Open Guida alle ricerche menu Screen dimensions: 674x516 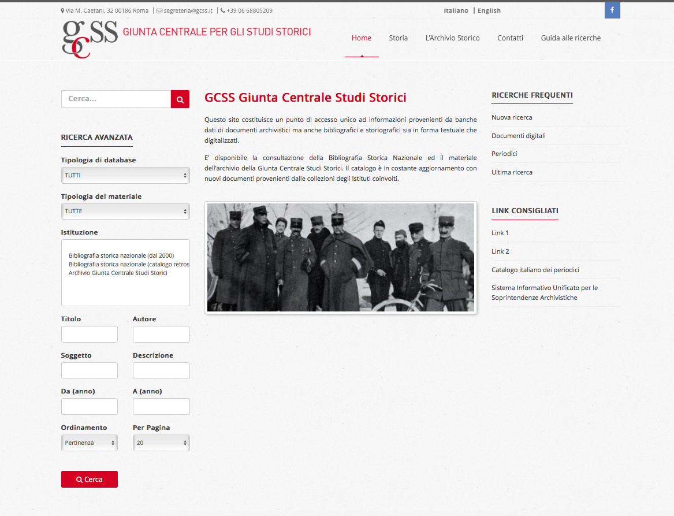point(571,38)
